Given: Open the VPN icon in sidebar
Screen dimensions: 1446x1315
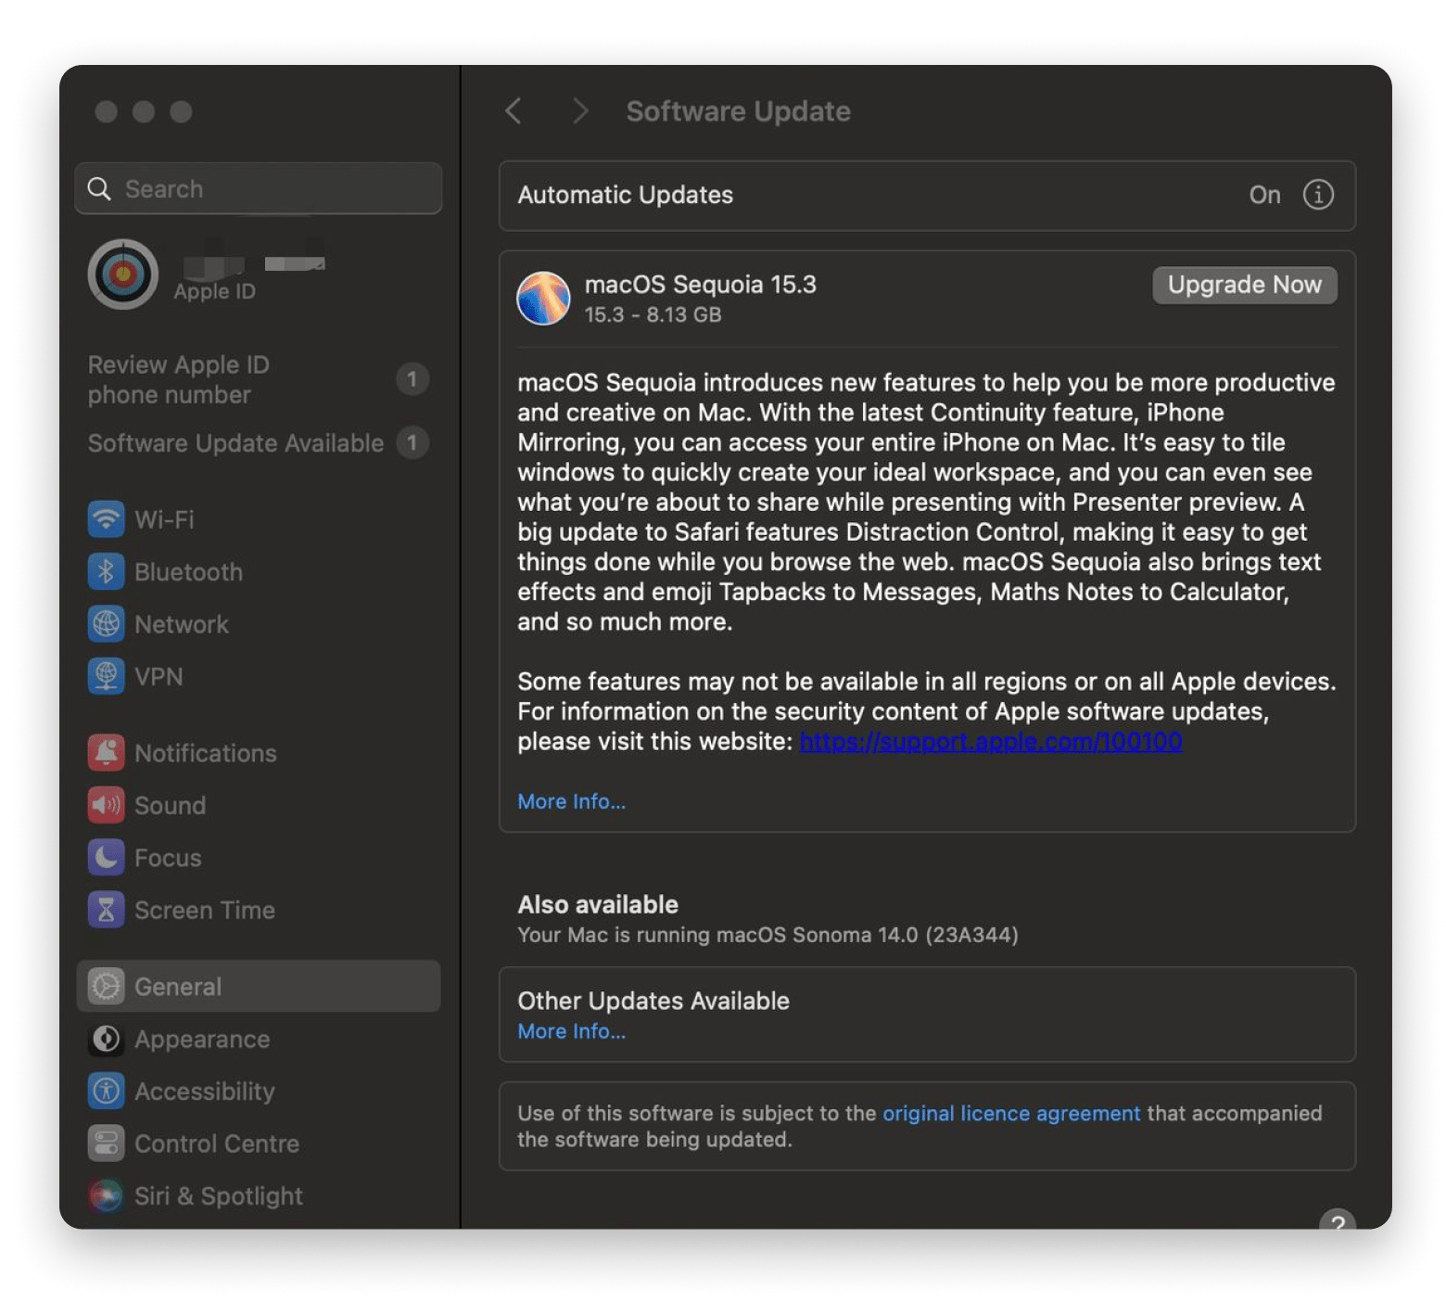Looking at the screenshot, I should (106, 677).
